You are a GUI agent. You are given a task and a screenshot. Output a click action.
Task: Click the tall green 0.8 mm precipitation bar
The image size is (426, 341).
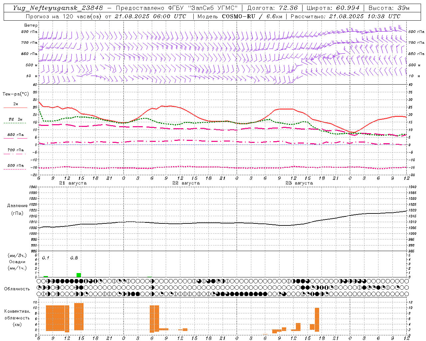(79, 275)
